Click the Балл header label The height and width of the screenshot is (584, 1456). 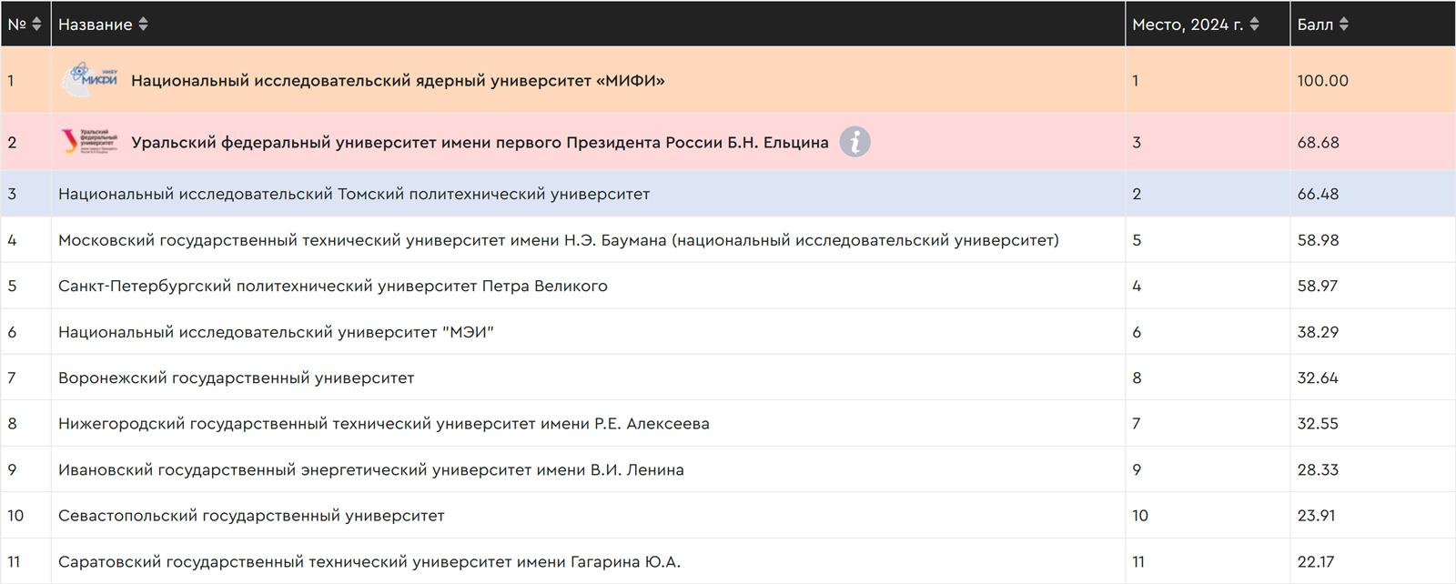(x=1315, y=25)
